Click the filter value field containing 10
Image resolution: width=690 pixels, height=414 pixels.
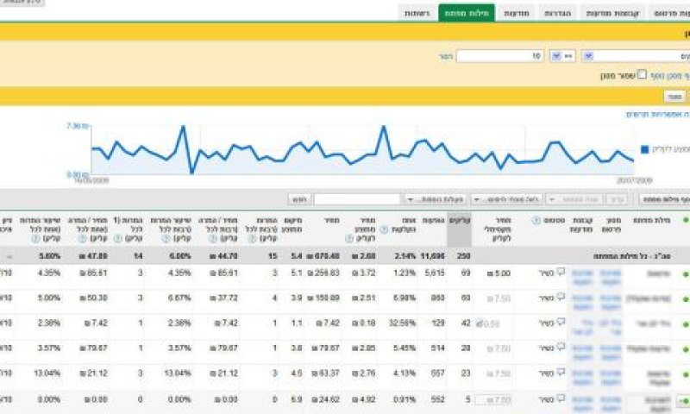pos(499,56)
